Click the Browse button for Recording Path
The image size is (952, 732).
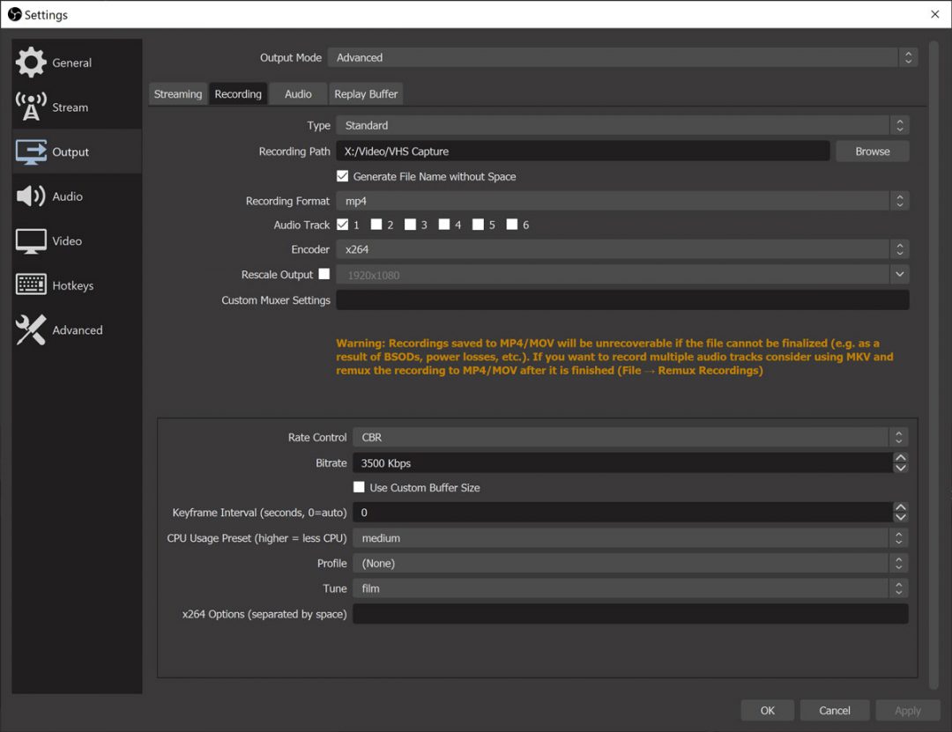872,151
